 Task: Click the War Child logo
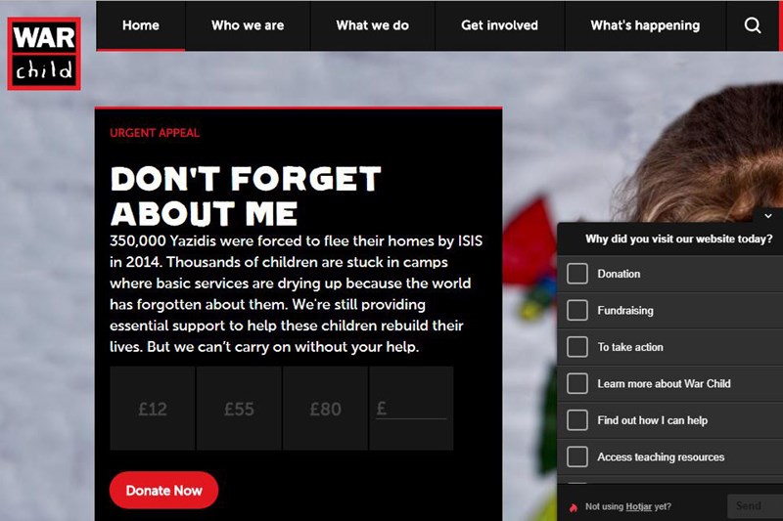(x=44, y=54)
